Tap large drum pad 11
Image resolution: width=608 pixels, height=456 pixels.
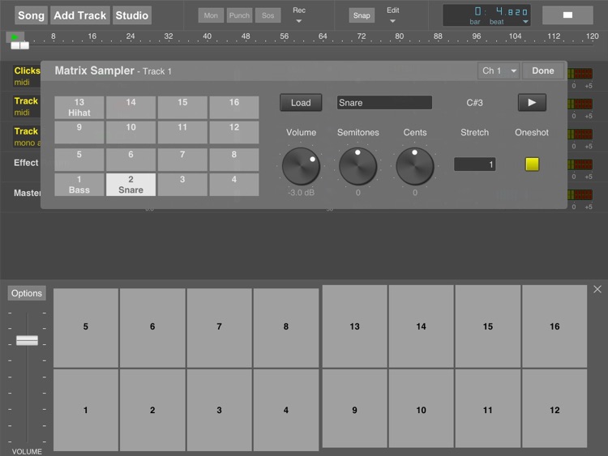pyautogui.click(x=488, y=408)
